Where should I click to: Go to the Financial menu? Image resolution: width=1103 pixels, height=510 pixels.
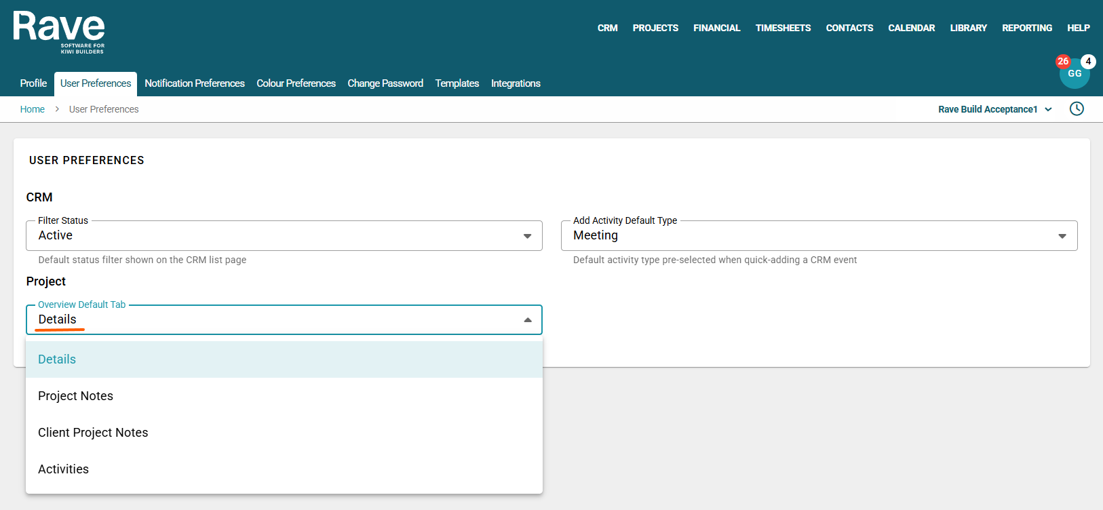(717, 28)
